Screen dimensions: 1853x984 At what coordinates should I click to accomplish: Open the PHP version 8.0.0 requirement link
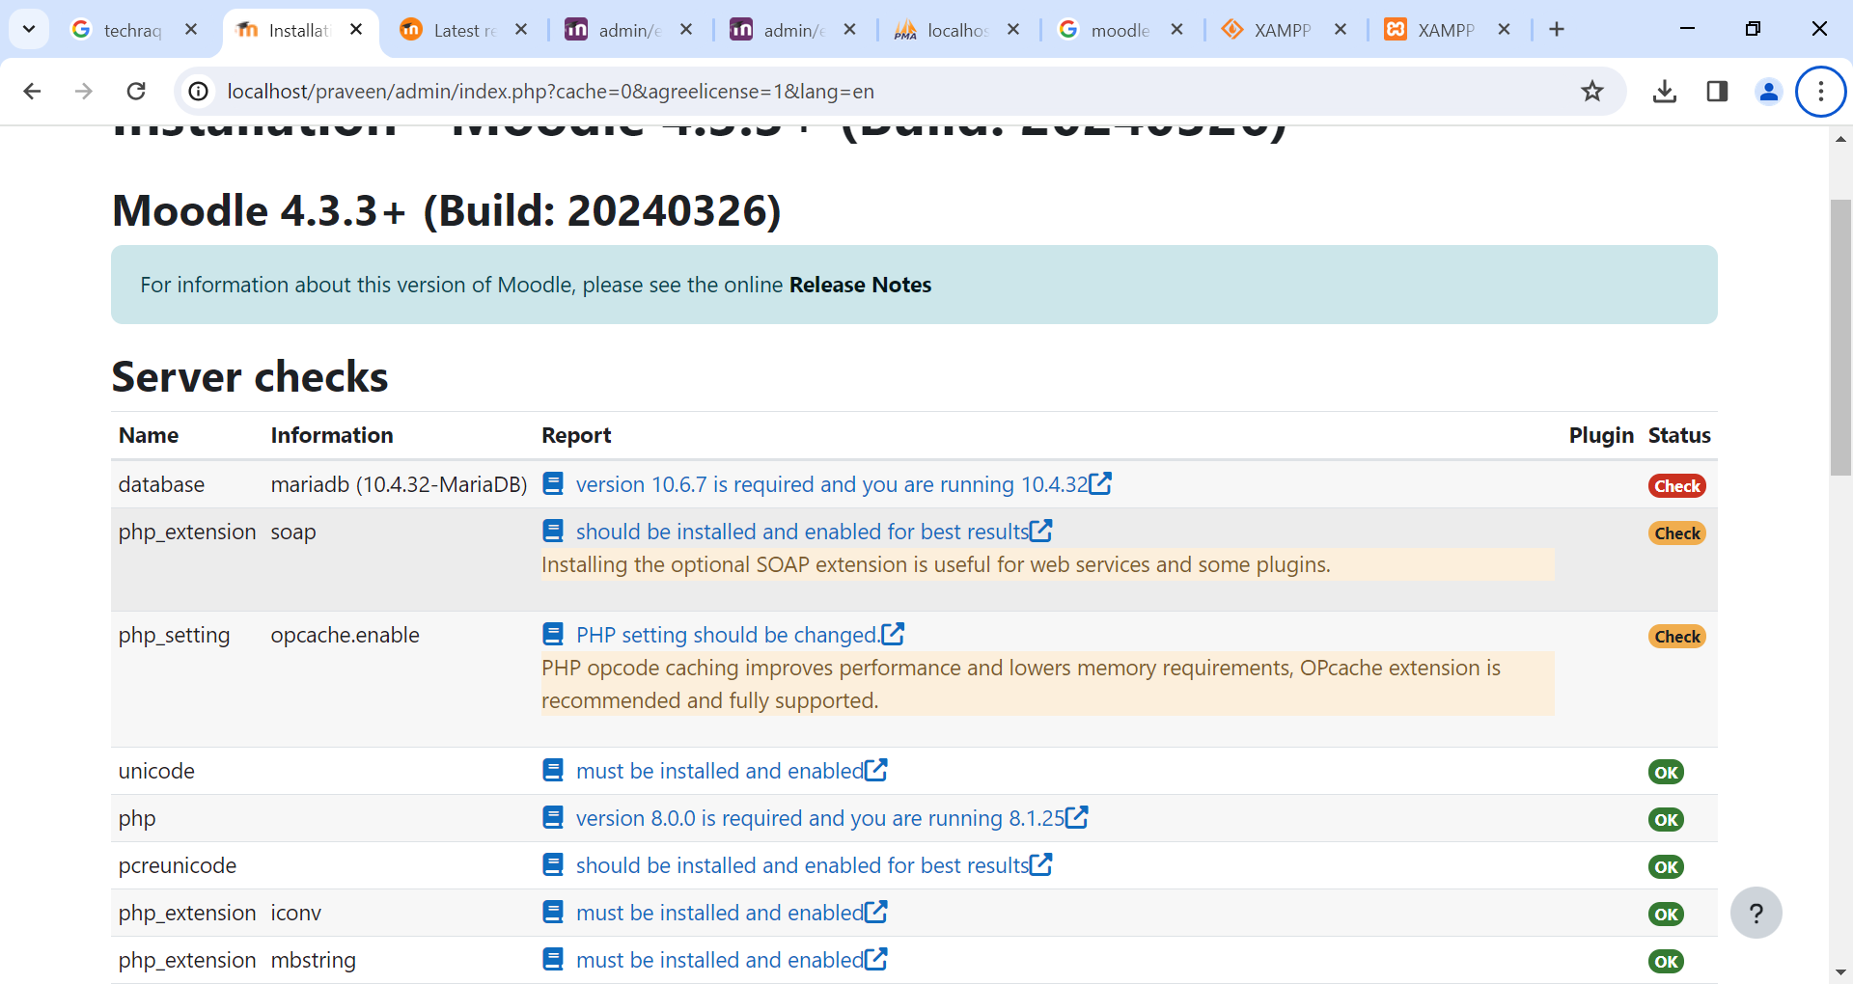pos(832,818)
